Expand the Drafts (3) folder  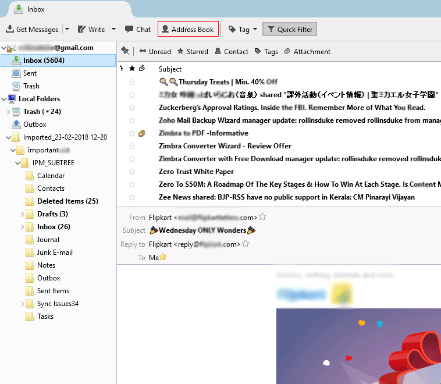[23, 214]
